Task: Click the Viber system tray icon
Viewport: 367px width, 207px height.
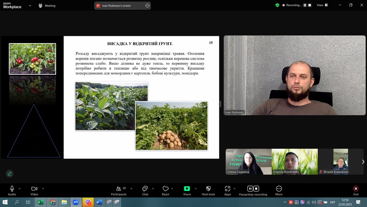Action: pyautogui.click(x=302, y=202)
